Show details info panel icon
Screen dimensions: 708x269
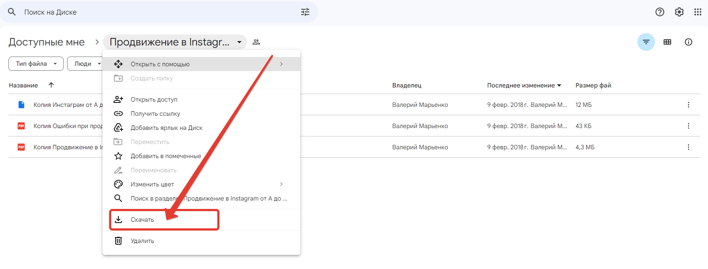[689, 42]
